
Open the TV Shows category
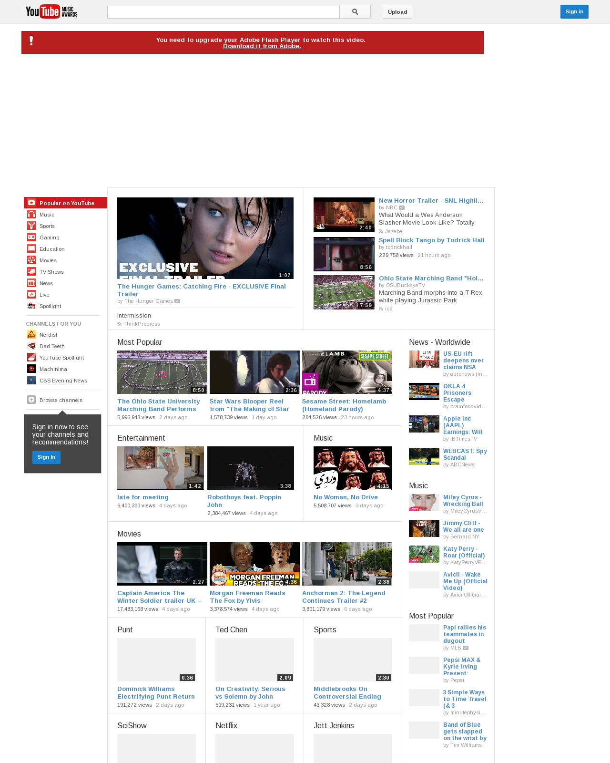click(65, 271)
